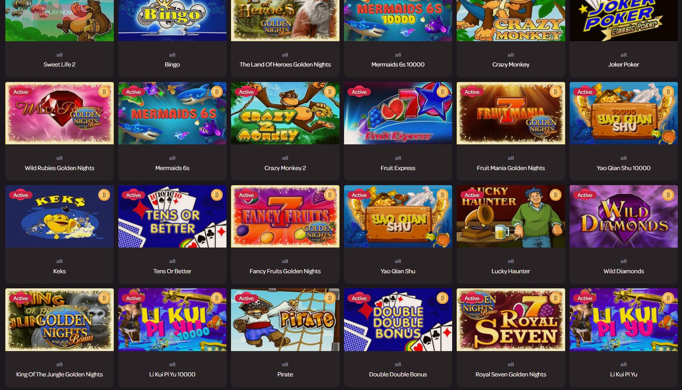
Task: Click Bitcoin icon on Wild Diamonds tile
Action: coord(668,195)
